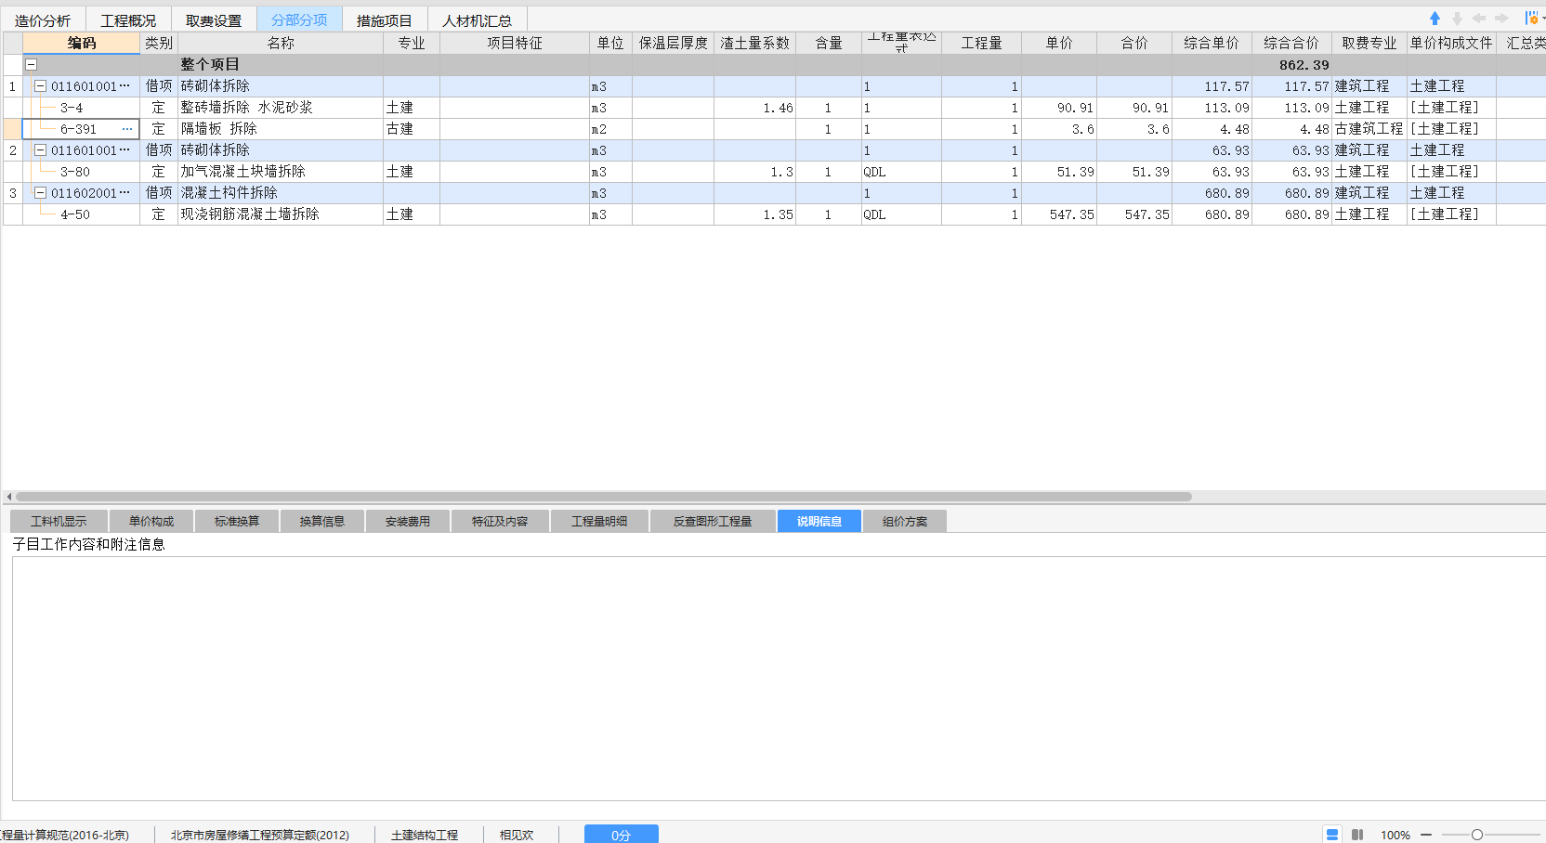Open the 反查图形工程量 bottom tab

713,522
